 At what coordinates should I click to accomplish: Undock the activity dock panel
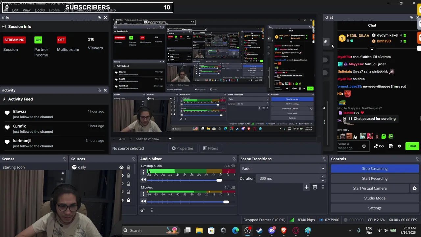click(99, 90)
